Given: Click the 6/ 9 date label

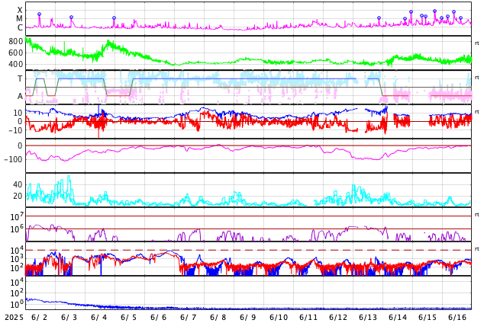Looking at the screenshot, I should click(248, 317).
